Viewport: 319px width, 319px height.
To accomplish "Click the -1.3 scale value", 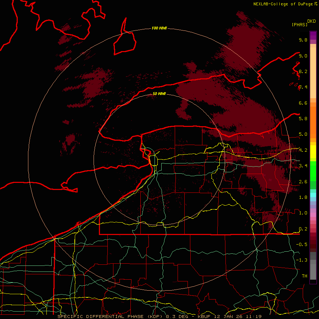I will point(302,260).
